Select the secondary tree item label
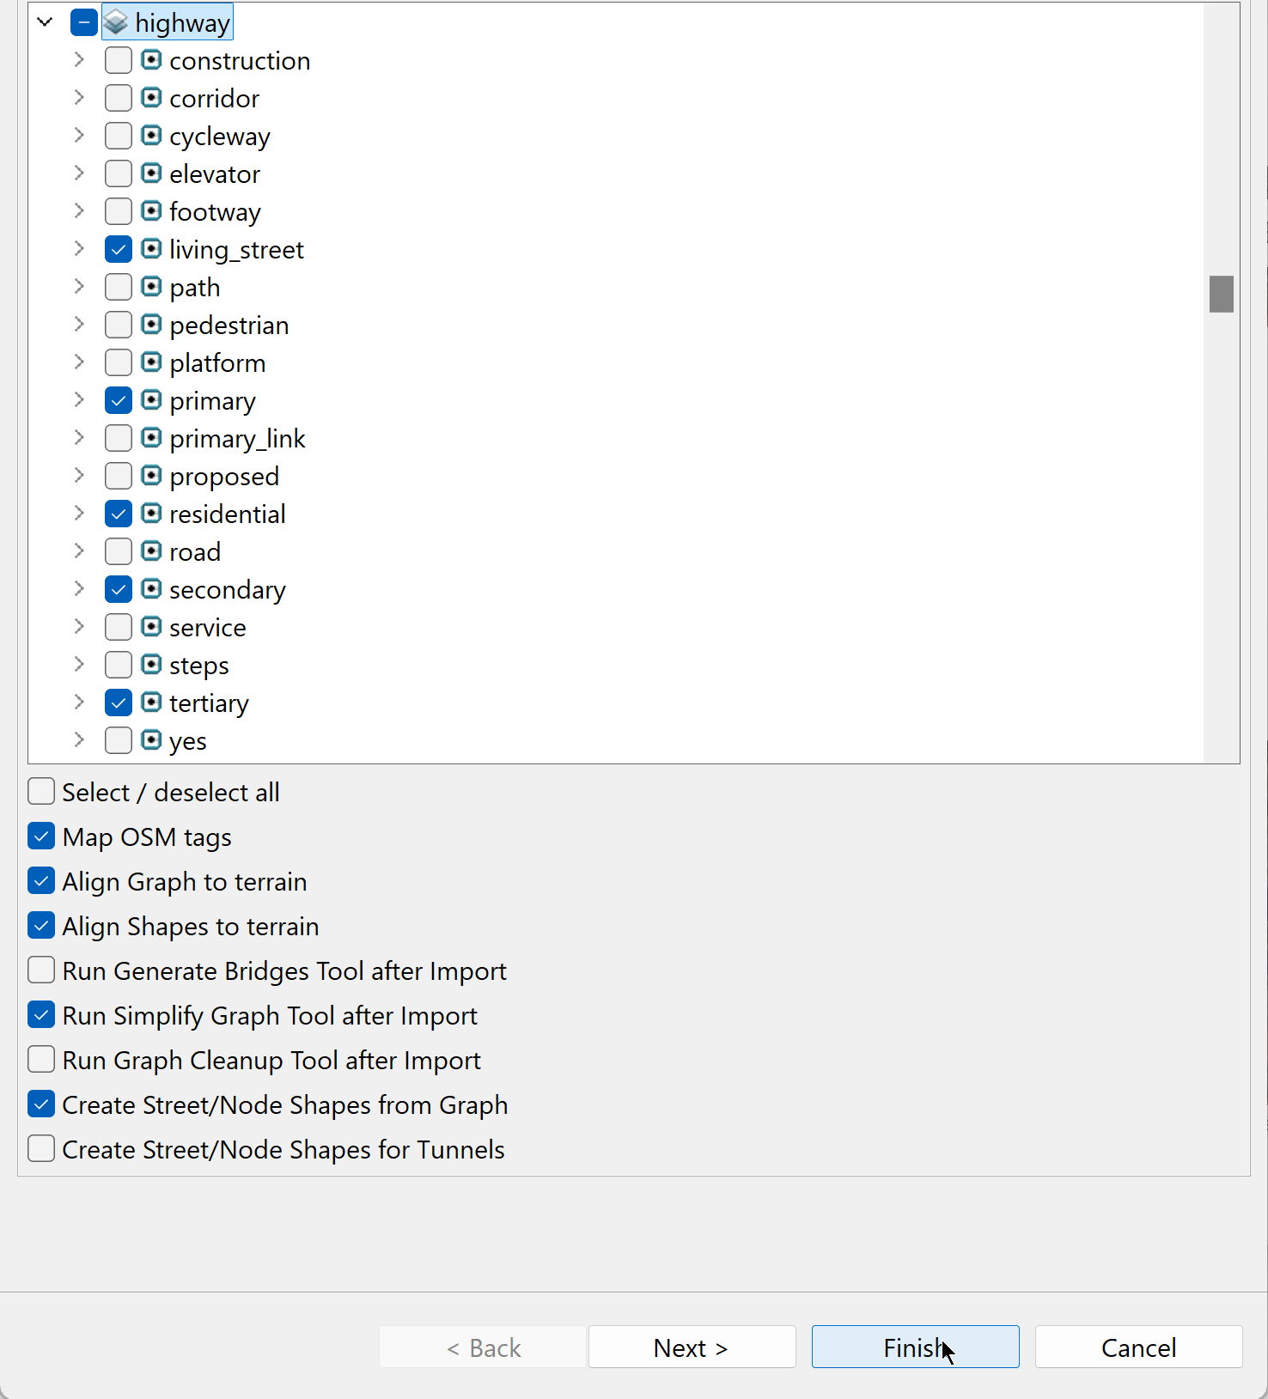Viewport: 1268px width, 1399px height. 227,589
